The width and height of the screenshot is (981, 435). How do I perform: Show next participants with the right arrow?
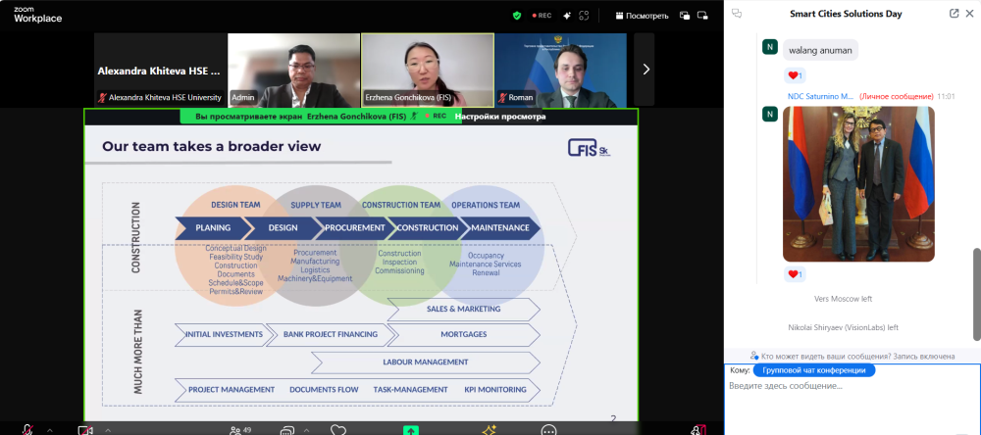coord(645,69)
